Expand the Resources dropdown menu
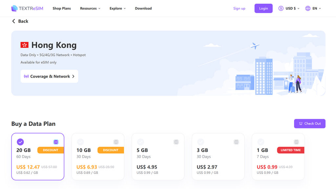 point(90,9)
